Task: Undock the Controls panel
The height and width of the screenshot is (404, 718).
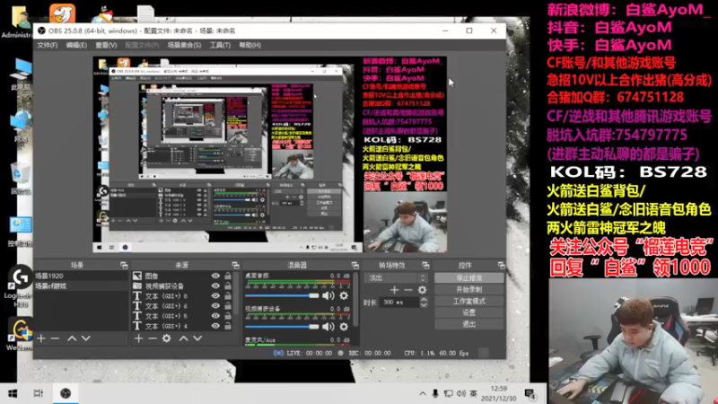Action: tap(502, 265)
